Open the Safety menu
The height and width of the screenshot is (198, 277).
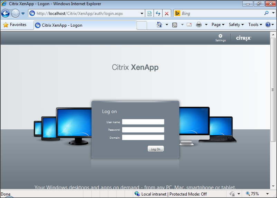tap(236, 25)
